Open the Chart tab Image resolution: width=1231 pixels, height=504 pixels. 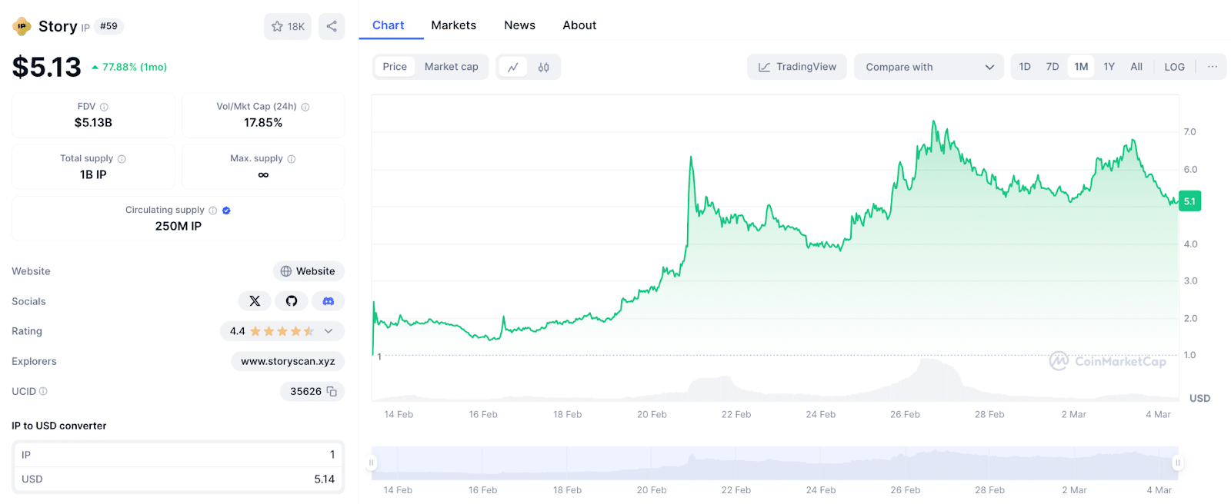388,25
